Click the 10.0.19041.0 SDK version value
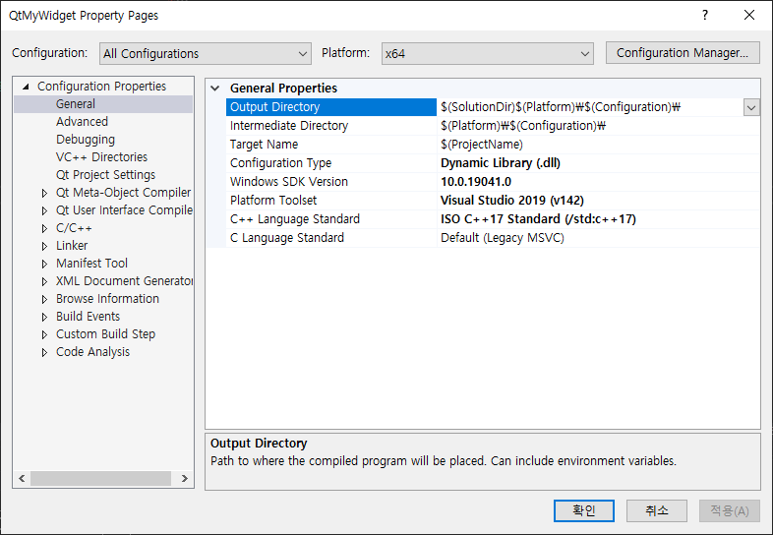 pyautogui.click(x=476, y=182)
